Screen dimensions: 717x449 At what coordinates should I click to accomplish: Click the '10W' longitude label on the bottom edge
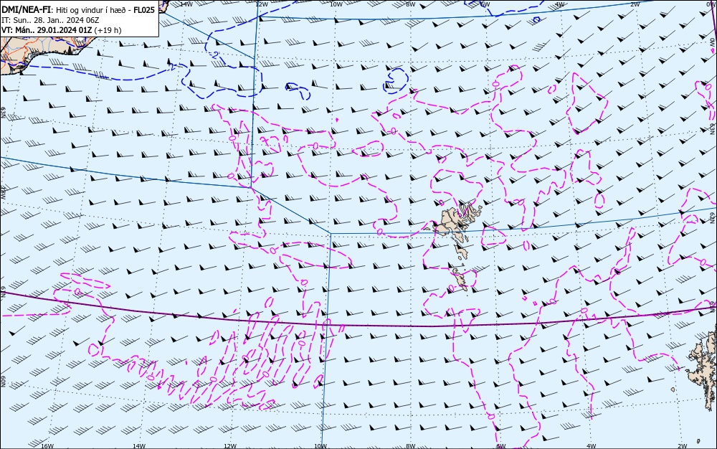point(320,446)
